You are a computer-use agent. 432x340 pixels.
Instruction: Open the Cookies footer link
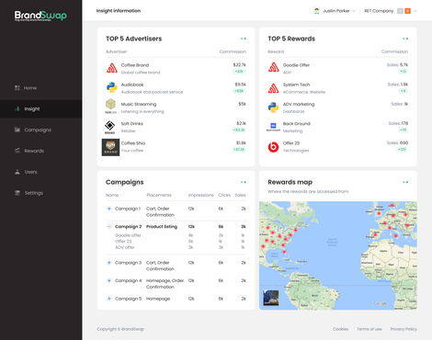point(340,329)
